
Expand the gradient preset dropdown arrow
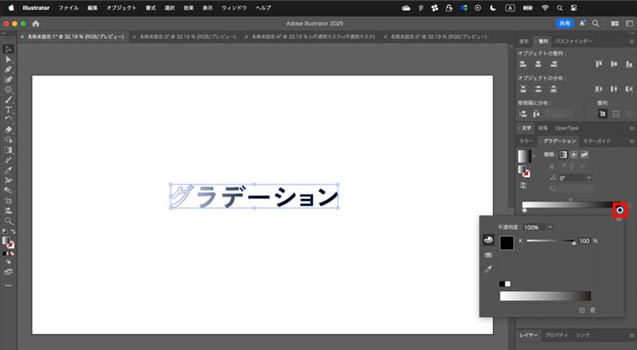tap(534, 156)
